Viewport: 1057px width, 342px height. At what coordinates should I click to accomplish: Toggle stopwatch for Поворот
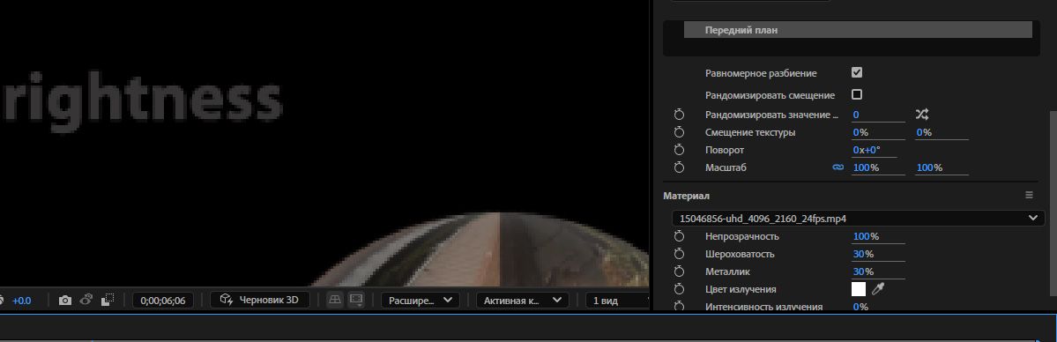click(x=679, y=150)
